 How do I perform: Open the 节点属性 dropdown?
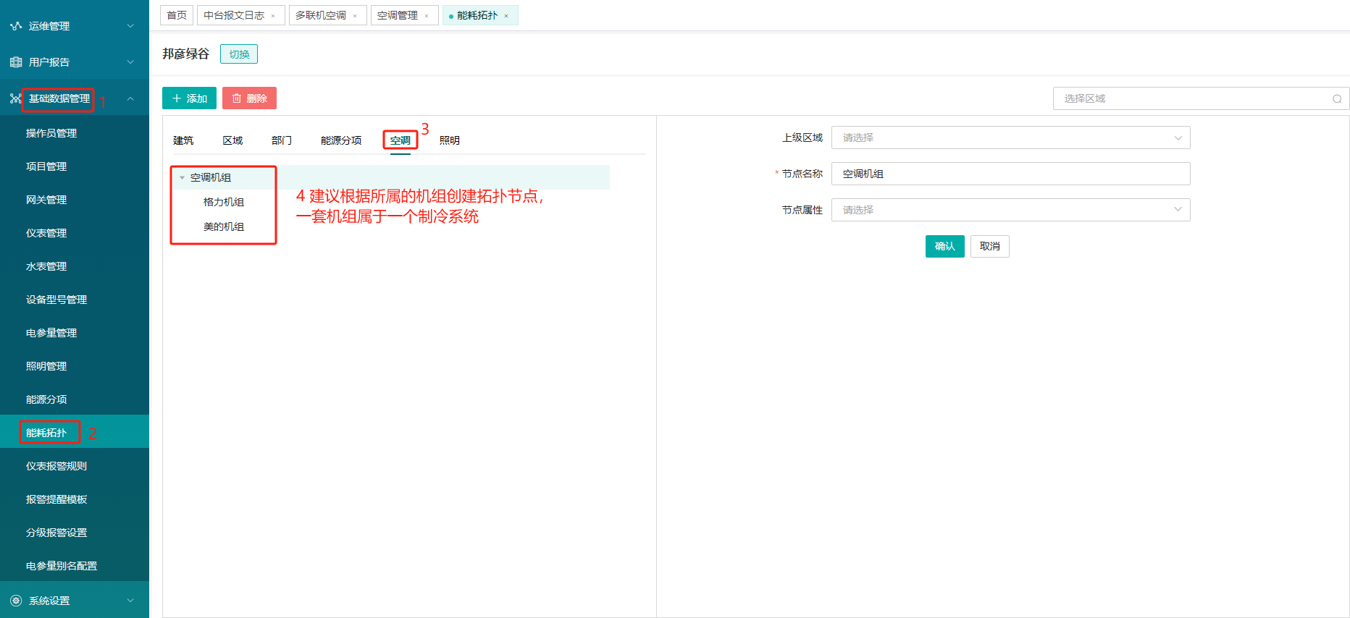(1010, 211)
